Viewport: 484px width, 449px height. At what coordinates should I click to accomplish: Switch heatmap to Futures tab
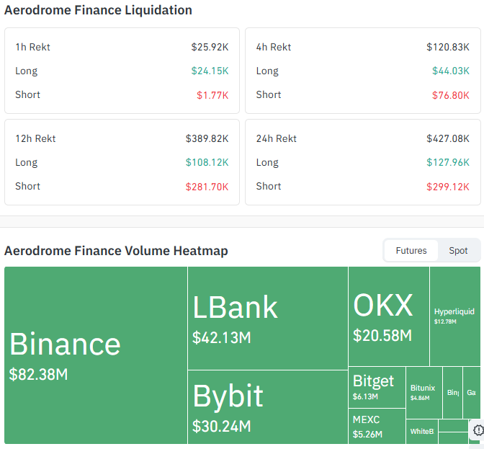[x=411, y=250]
